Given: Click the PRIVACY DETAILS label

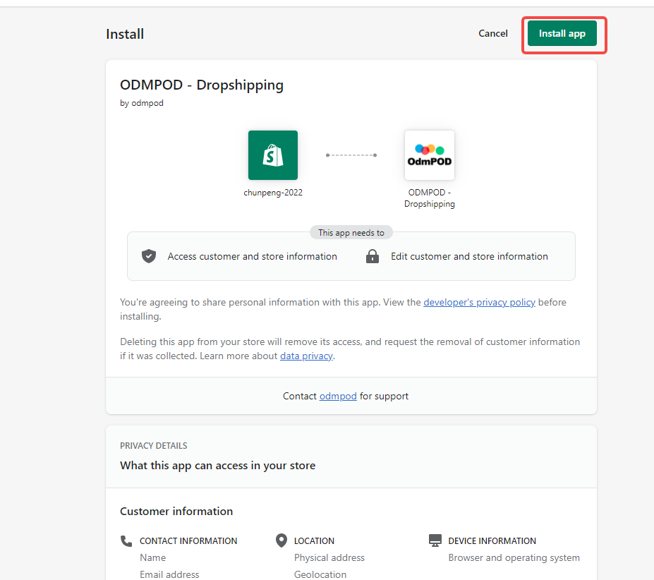Looking at the screenshot, I should pyautogui.click(x=154, y=446).
